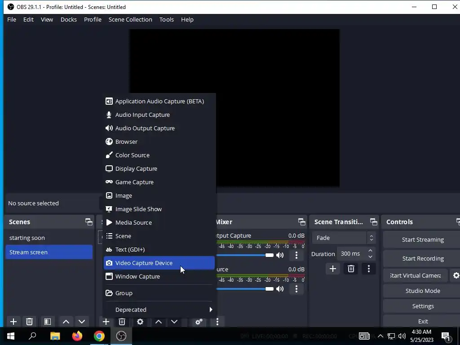Undock the Scene Transitions panel
Image resolution: width=460 pixels, height=345 pixels.
[373, 222]
